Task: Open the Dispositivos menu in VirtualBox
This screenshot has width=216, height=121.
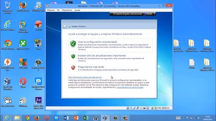Action: pyautogui.click(x=67, y=10)
